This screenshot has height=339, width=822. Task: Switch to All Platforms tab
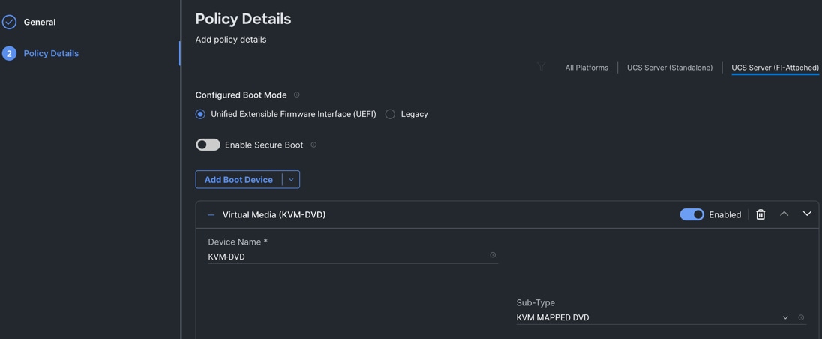click(586, 67)
